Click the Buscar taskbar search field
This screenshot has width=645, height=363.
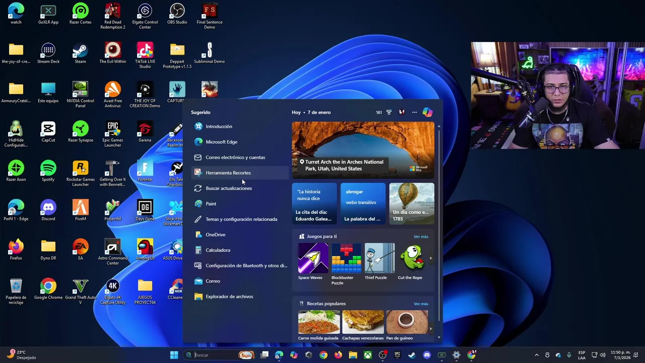click(219, 355)
